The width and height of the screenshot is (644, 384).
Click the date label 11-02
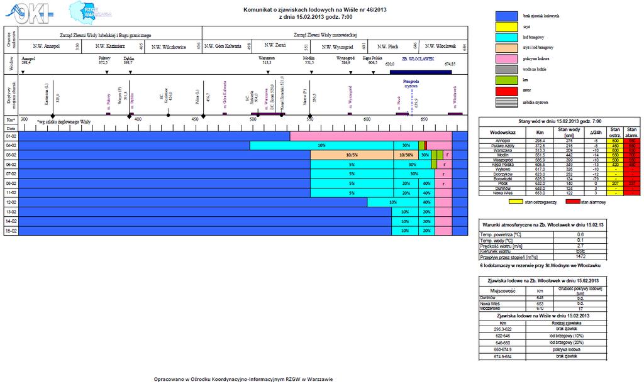(x=11, y=193)
